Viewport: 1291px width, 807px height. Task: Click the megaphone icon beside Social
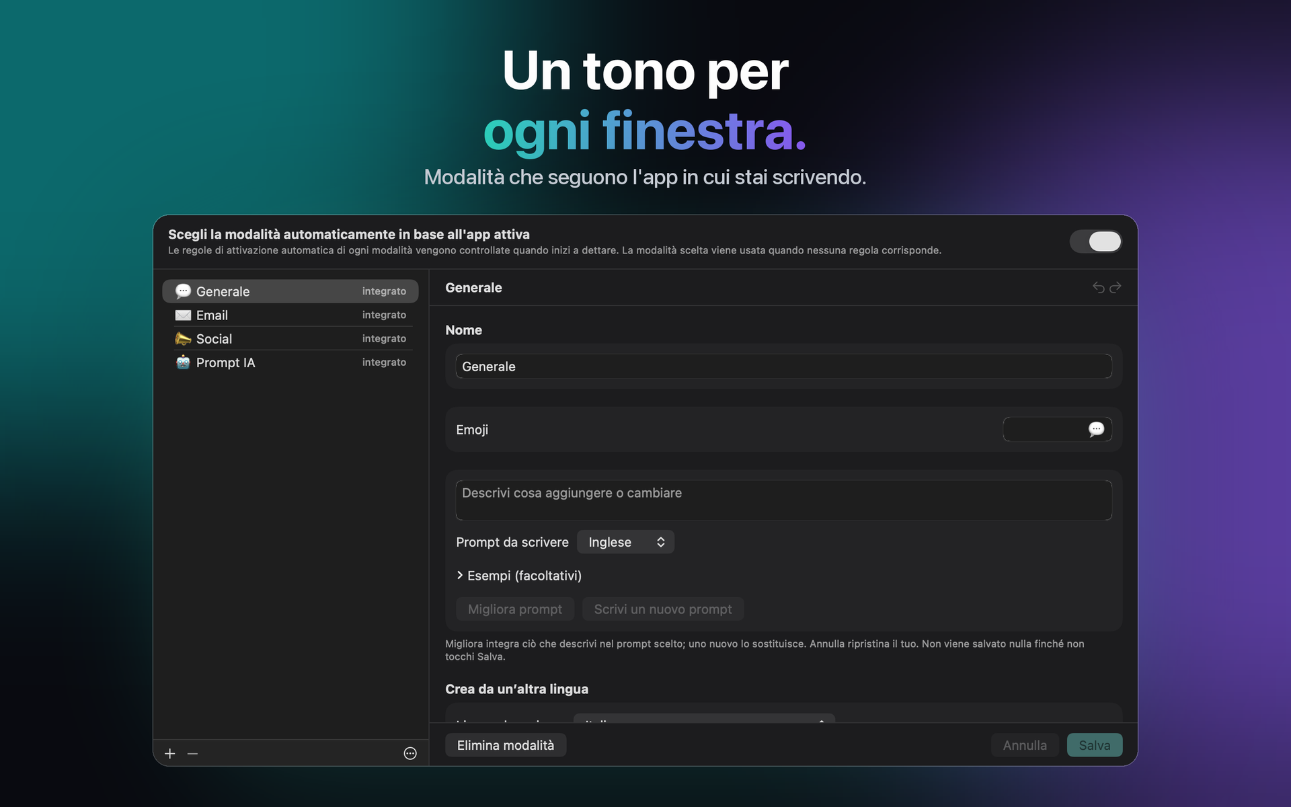pos(183,338)
